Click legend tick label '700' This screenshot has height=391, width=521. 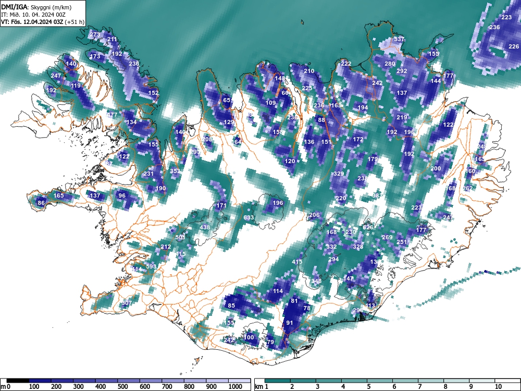coord(167,387)
